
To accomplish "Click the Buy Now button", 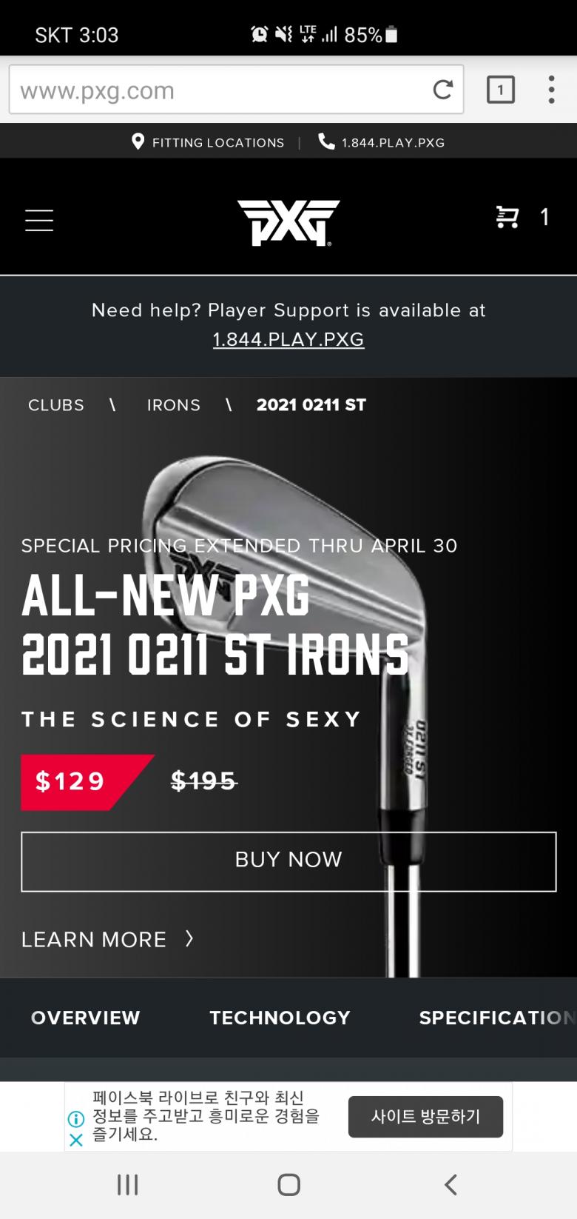I will coord(288,861).
